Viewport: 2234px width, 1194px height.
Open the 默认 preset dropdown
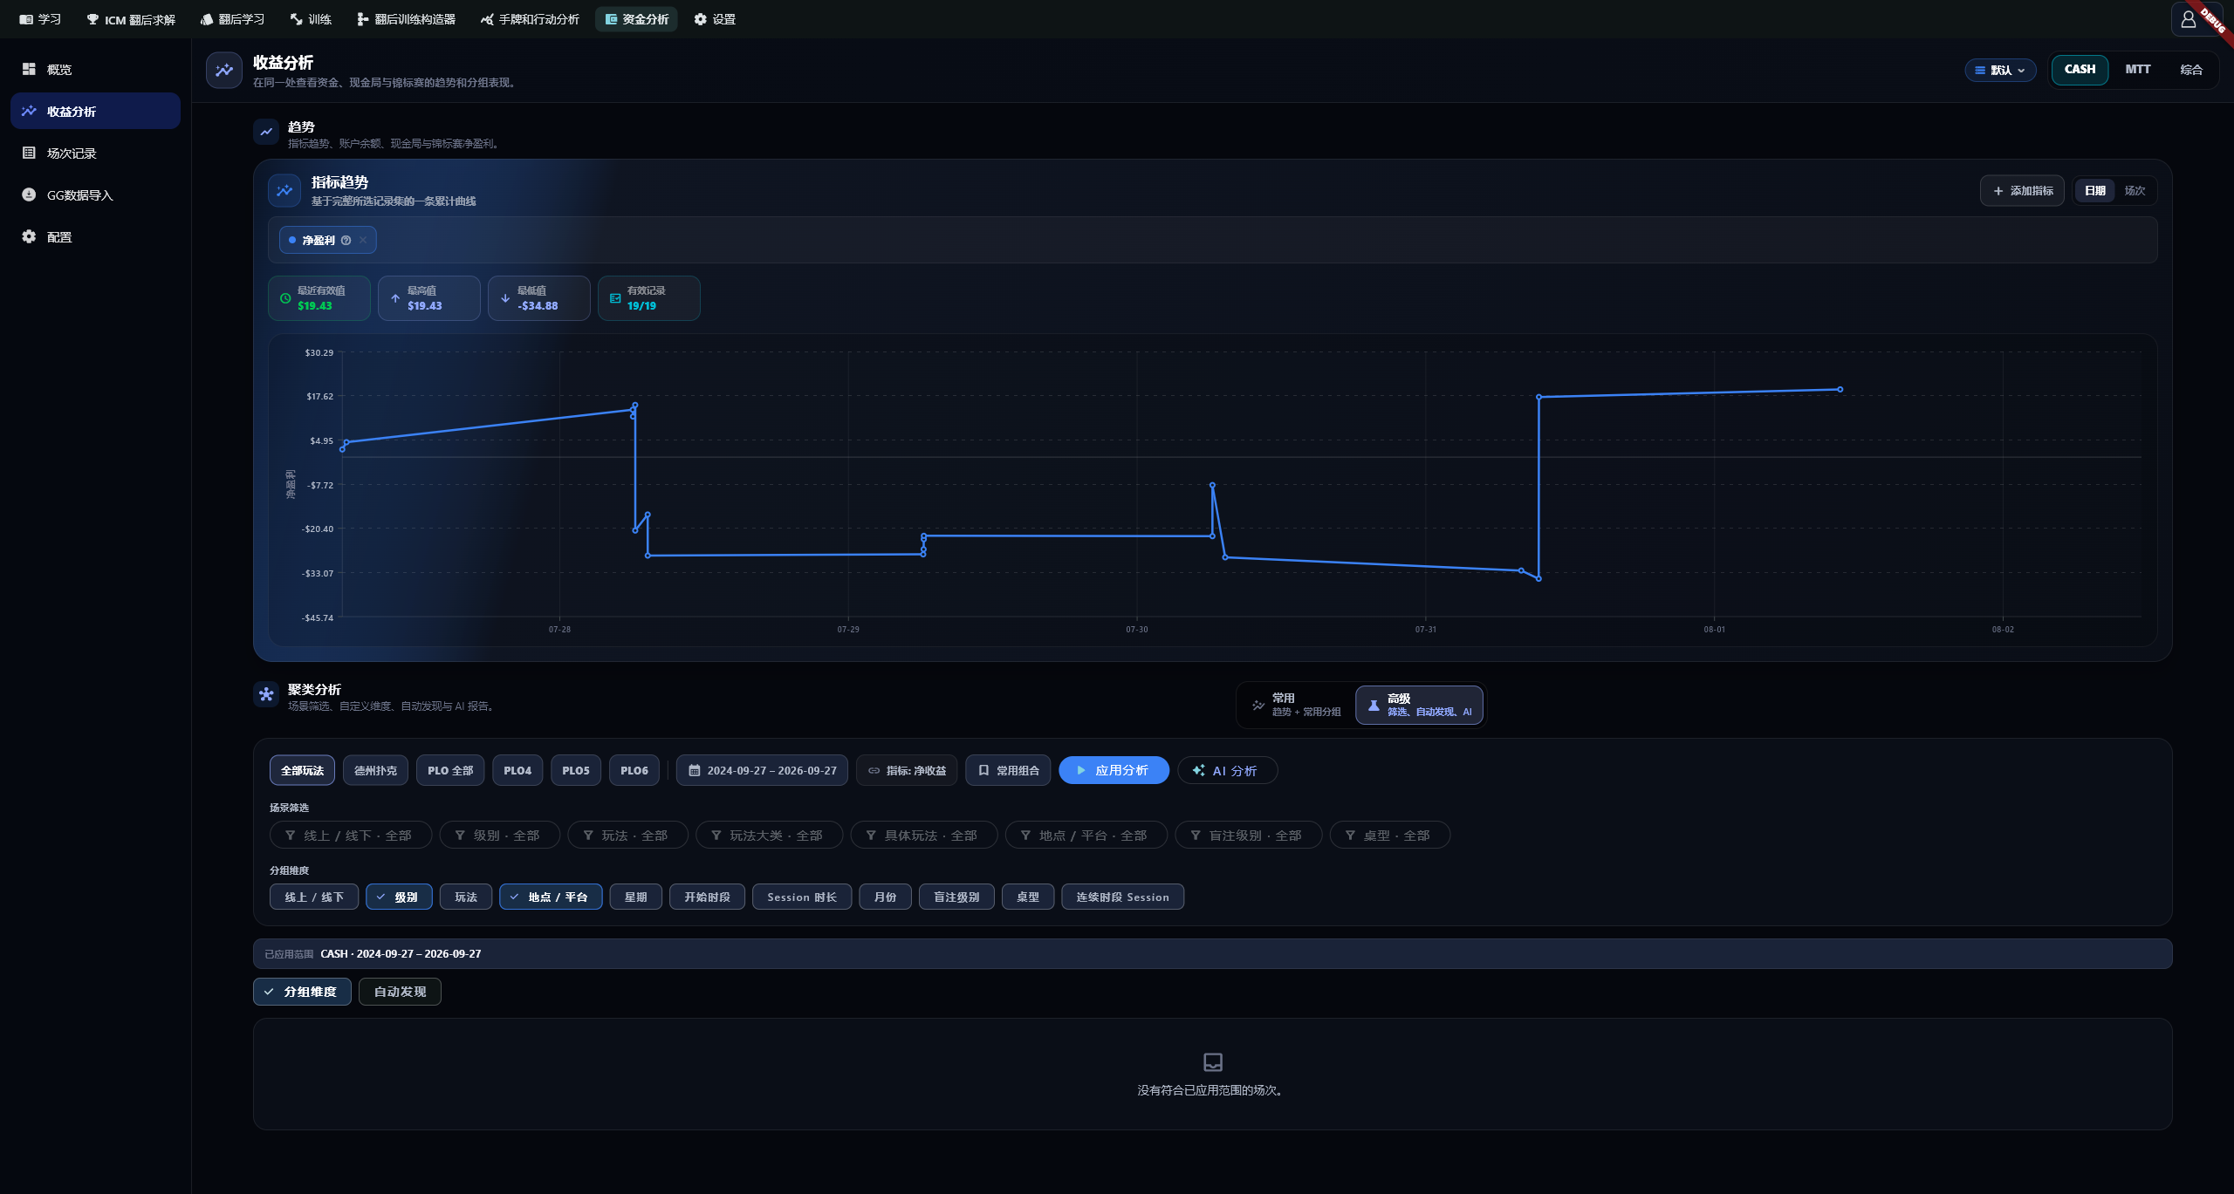tap(2000, 70)
